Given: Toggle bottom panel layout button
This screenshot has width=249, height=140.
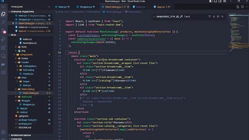Looking at the screenshot, I should point(215,1).
